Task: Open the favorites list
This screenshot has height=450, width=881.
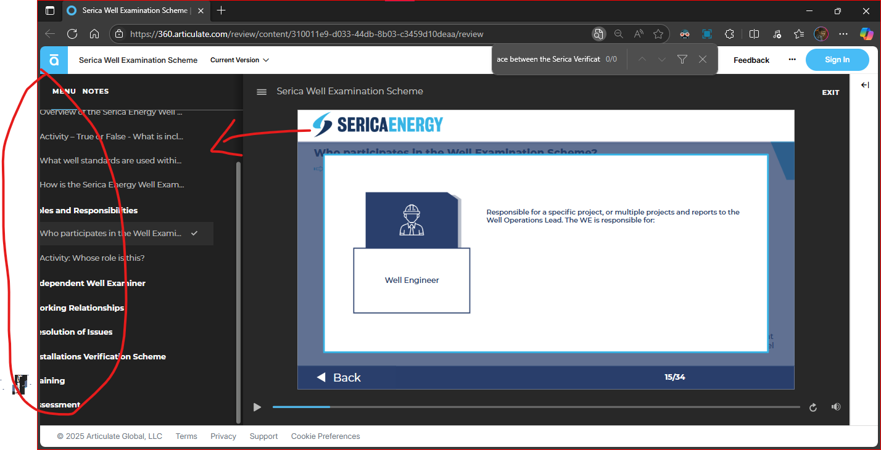Action: point(799,34)
